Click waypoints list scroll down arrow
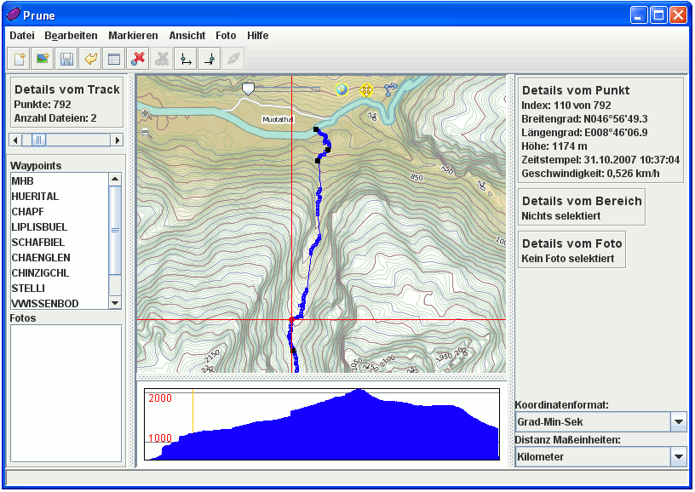This screenshot has height=492, width=695. tap(115, 302)
